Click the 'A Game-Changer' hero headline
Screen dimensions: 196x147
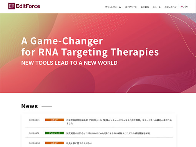[62, 41]
